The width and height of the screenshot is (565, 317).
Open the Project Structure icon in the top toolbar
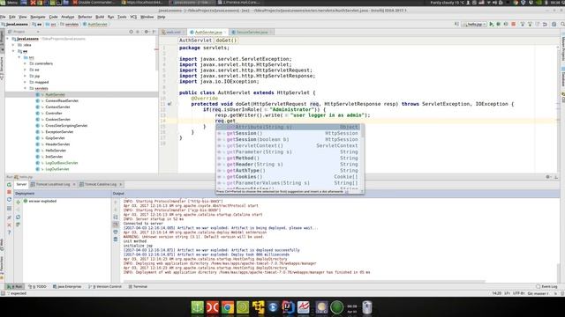click(x=554, y=25)
